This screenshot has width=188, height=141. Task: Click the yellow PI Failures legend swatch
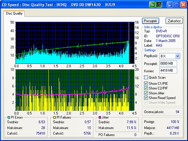click(54, 117)
